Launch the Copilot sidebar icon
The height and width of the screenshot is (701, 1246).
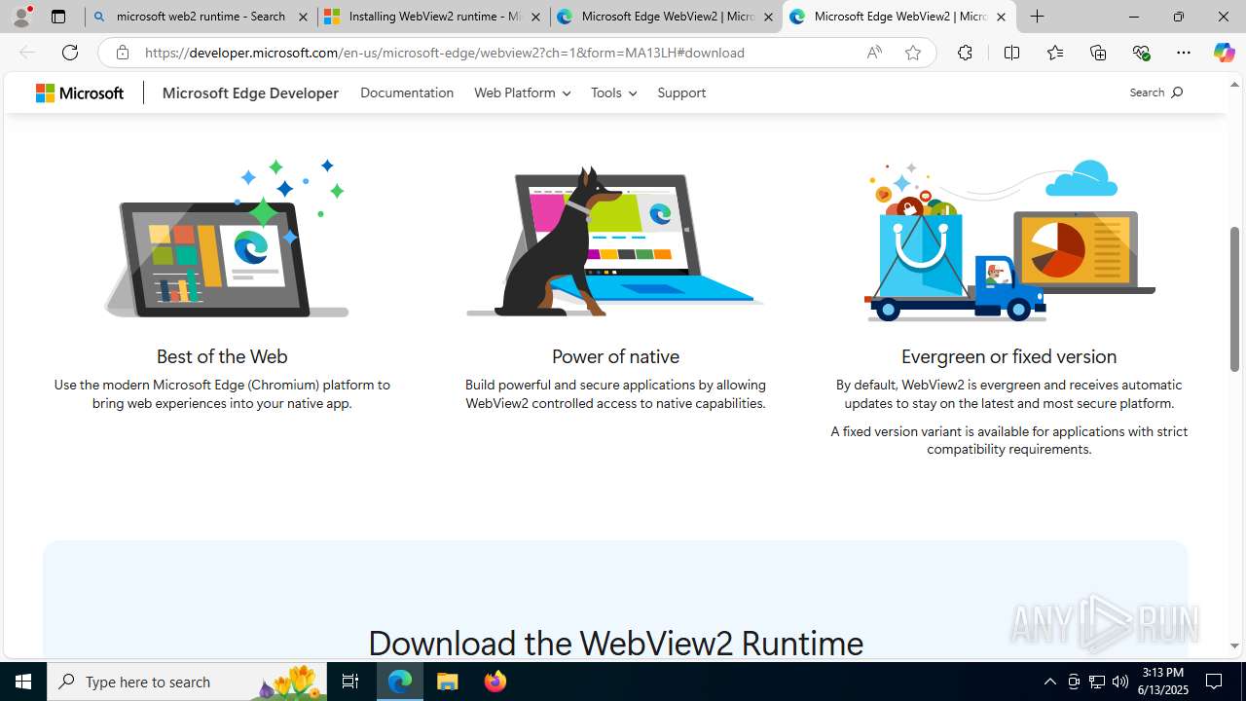1224,53
